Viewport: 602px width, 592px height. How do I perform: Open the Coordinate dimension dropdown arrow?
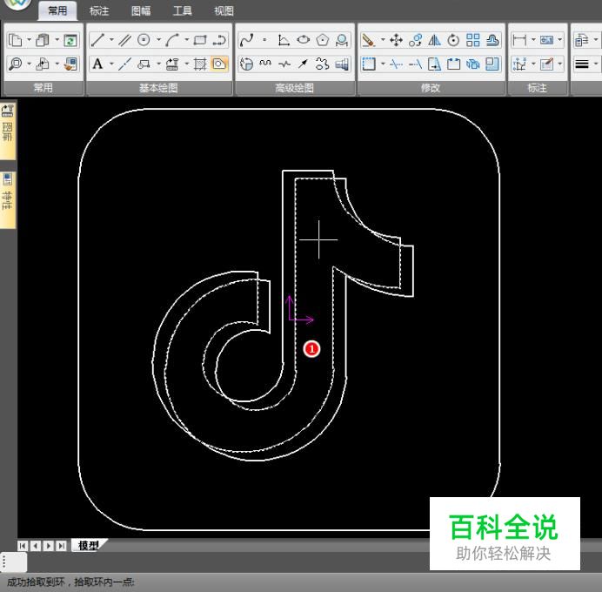click(x=533, y=64)
